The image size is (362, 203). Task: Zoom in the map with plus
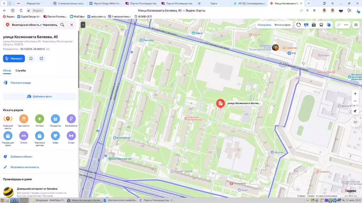click(355, 94)
